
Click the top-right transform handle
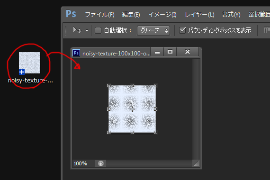click(x=155, y=86)
